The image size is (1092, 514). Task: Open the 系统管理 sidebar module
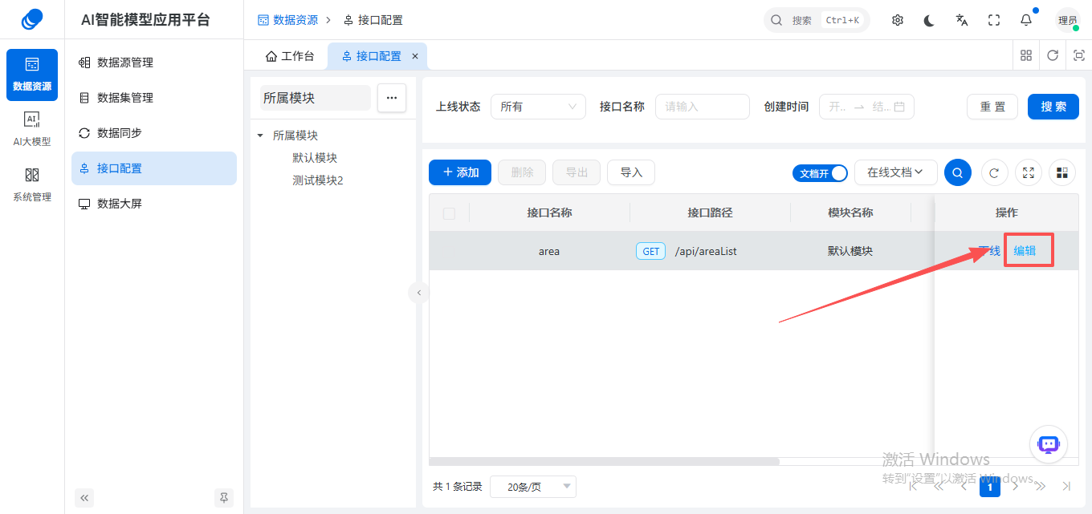click(32, 185)
